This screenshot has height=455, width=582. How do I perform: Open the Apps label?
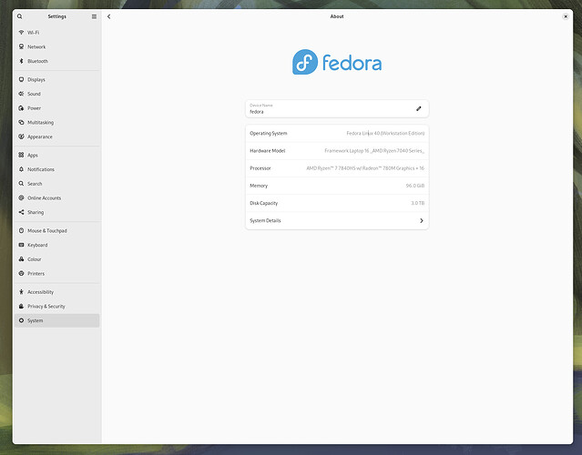click(x=33, y=156)
